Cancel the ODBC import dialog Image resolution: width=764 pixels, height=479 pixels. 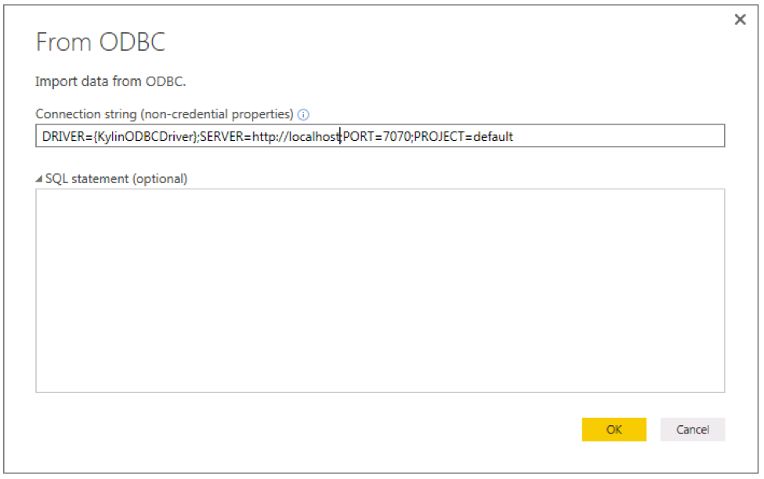point(692,429)
